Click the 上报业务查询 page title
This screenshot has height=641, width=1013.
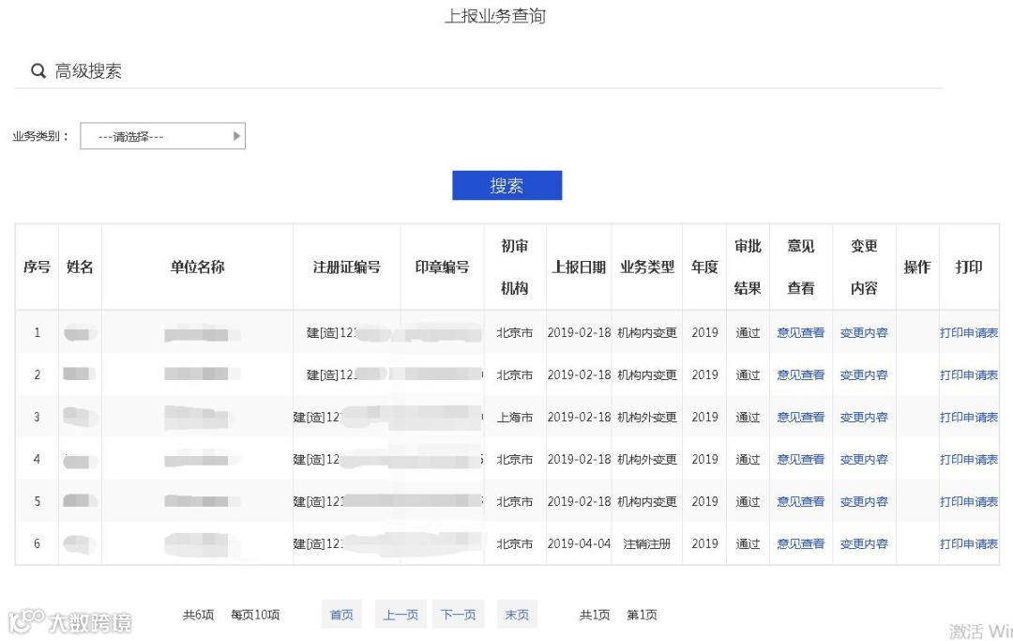495,16
